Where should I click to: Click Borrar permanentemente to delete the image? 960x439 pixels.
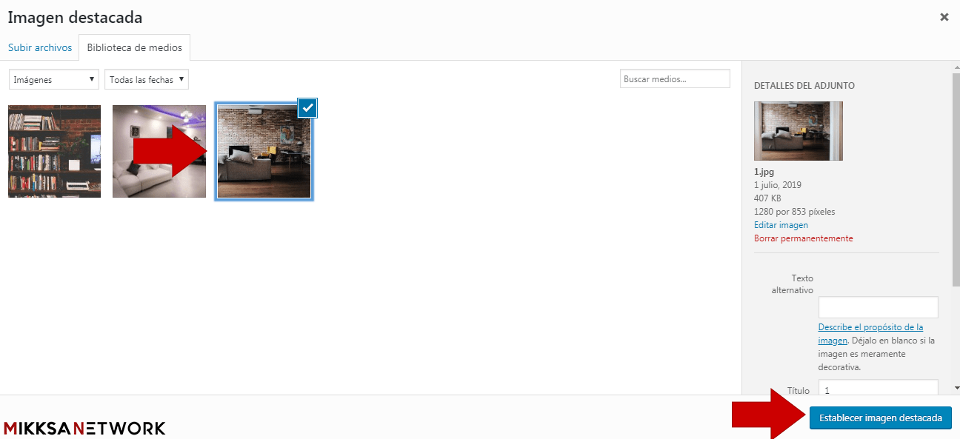click(x=803, y=238)
